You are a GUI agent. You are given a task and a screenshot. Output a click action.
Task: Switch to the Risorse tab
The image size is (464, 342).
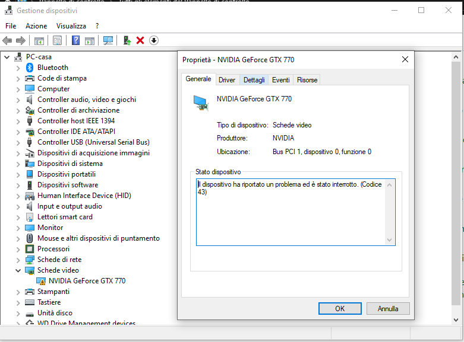(x=307, y=80)
